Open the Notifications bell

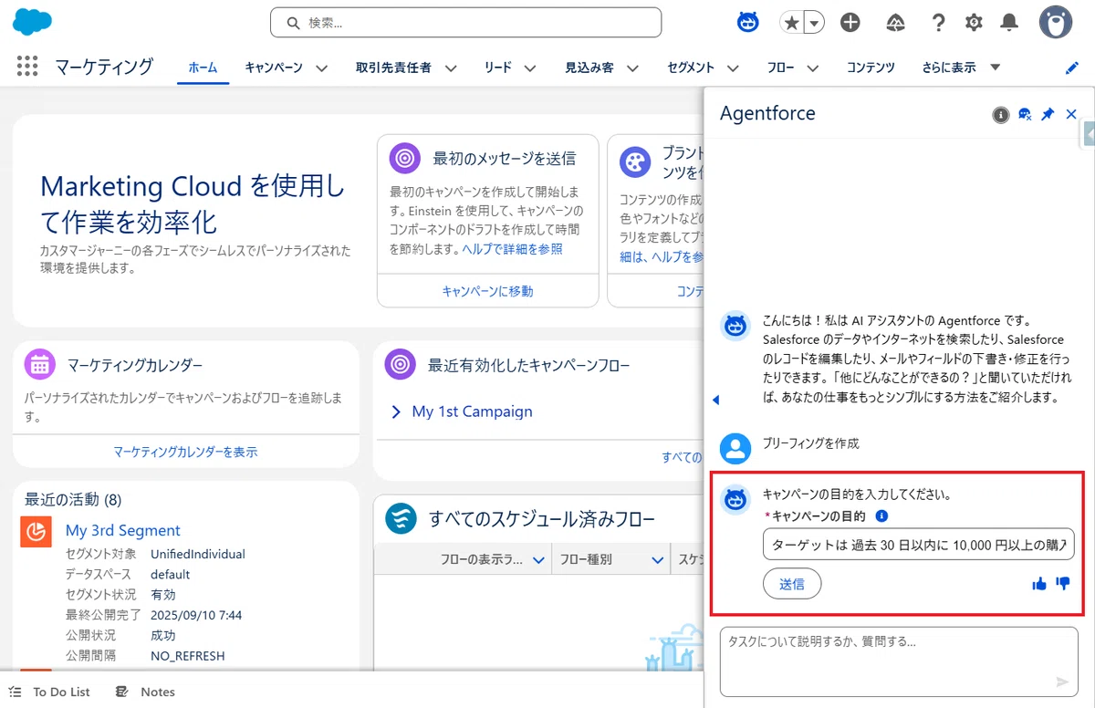tap(1009, 23)
